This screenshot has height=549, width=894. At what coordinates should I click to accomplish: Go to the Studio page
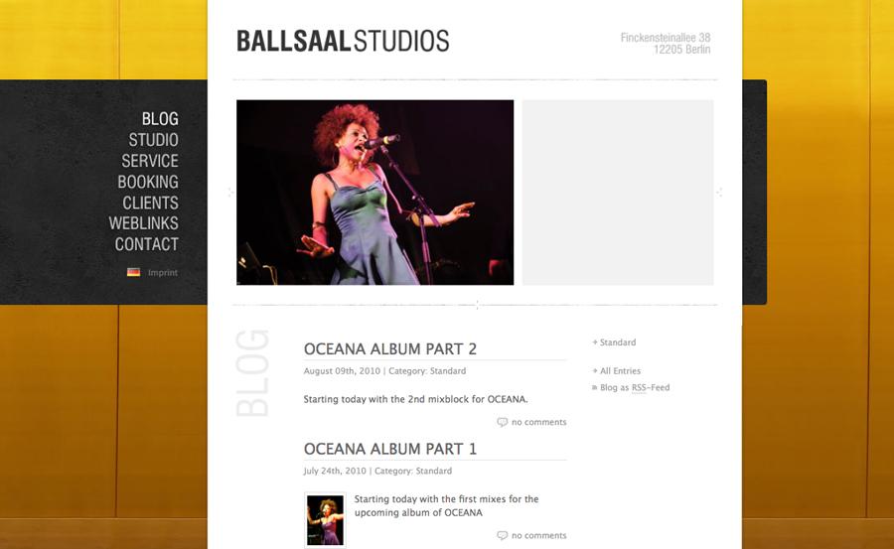pyautogui.click(x=153, y=140)
